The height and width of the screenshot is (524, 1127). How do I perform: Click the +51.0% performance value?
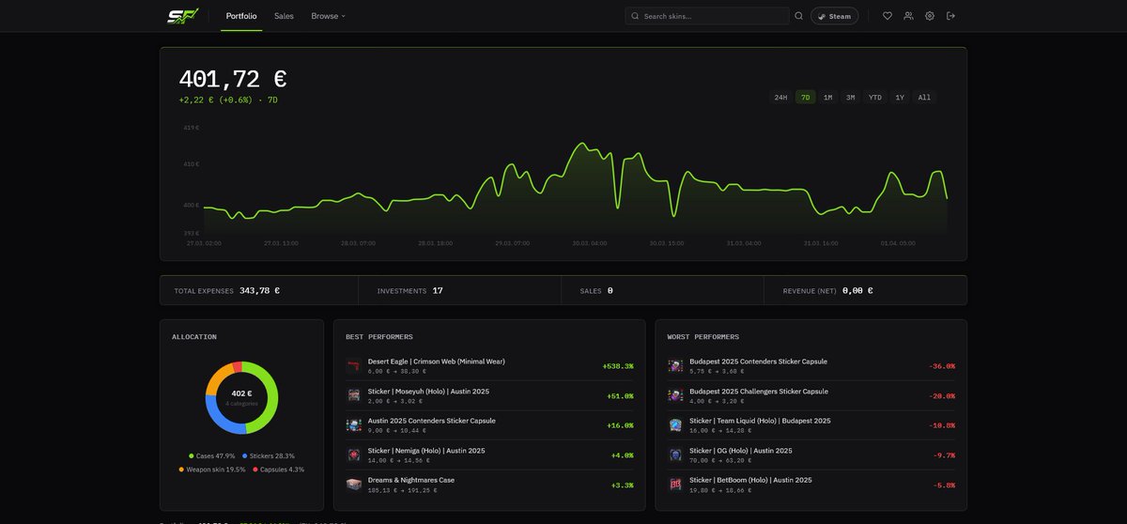pos(621,396)
